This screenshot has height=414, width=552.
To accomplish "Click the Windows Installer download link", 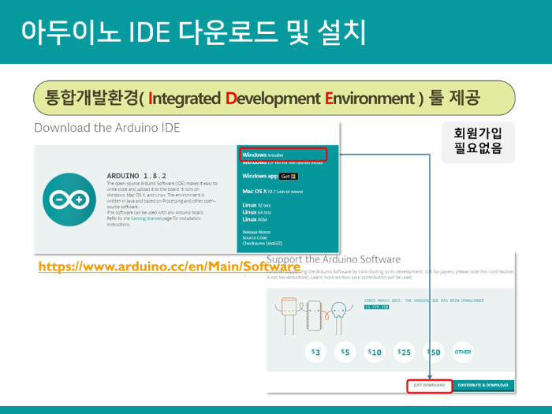I will 263,155.
